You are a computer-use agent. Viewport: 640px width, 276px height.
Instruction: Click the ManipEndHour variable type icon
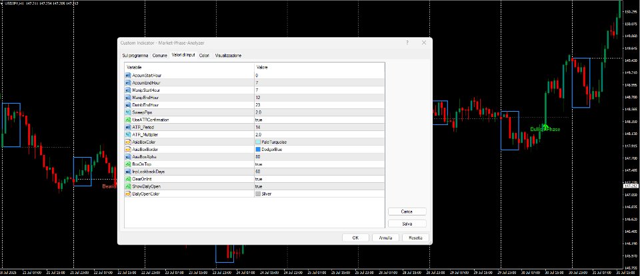point(128,98)
